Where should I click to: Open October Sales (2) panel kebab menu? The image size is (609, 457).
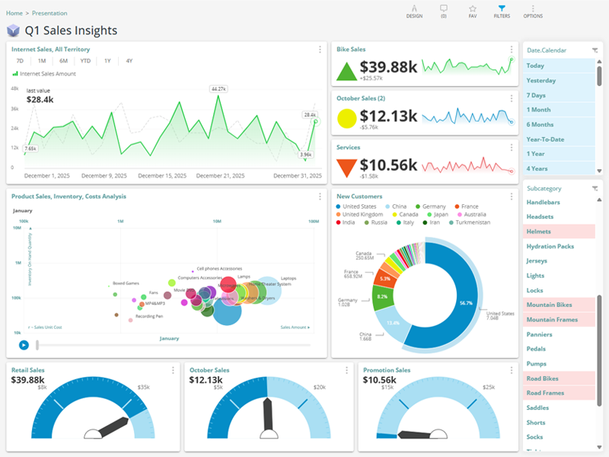pyautogui.click(x=511, y=98)
